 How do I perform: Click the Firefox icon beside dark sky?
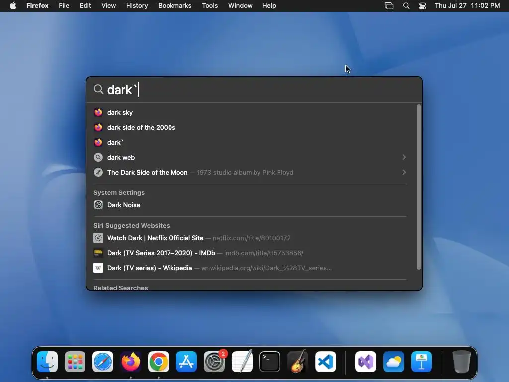point(98,112)
